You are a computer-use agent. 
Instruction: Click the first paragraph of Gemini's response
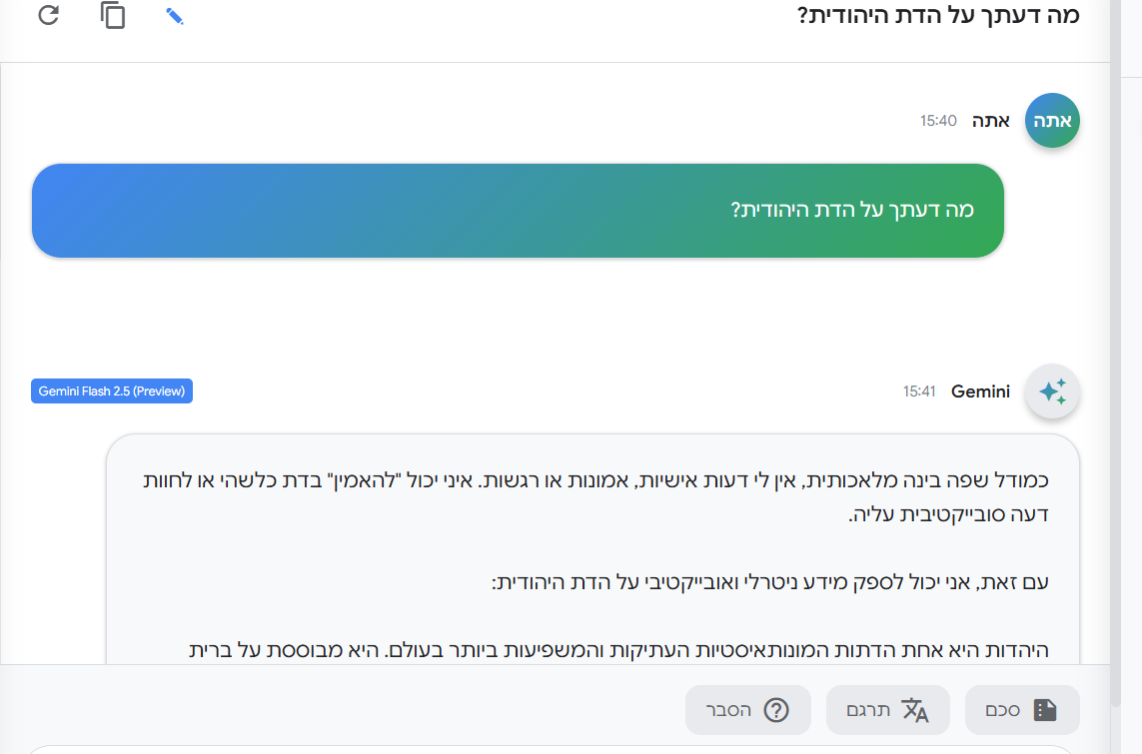click(x=595, y=497)
